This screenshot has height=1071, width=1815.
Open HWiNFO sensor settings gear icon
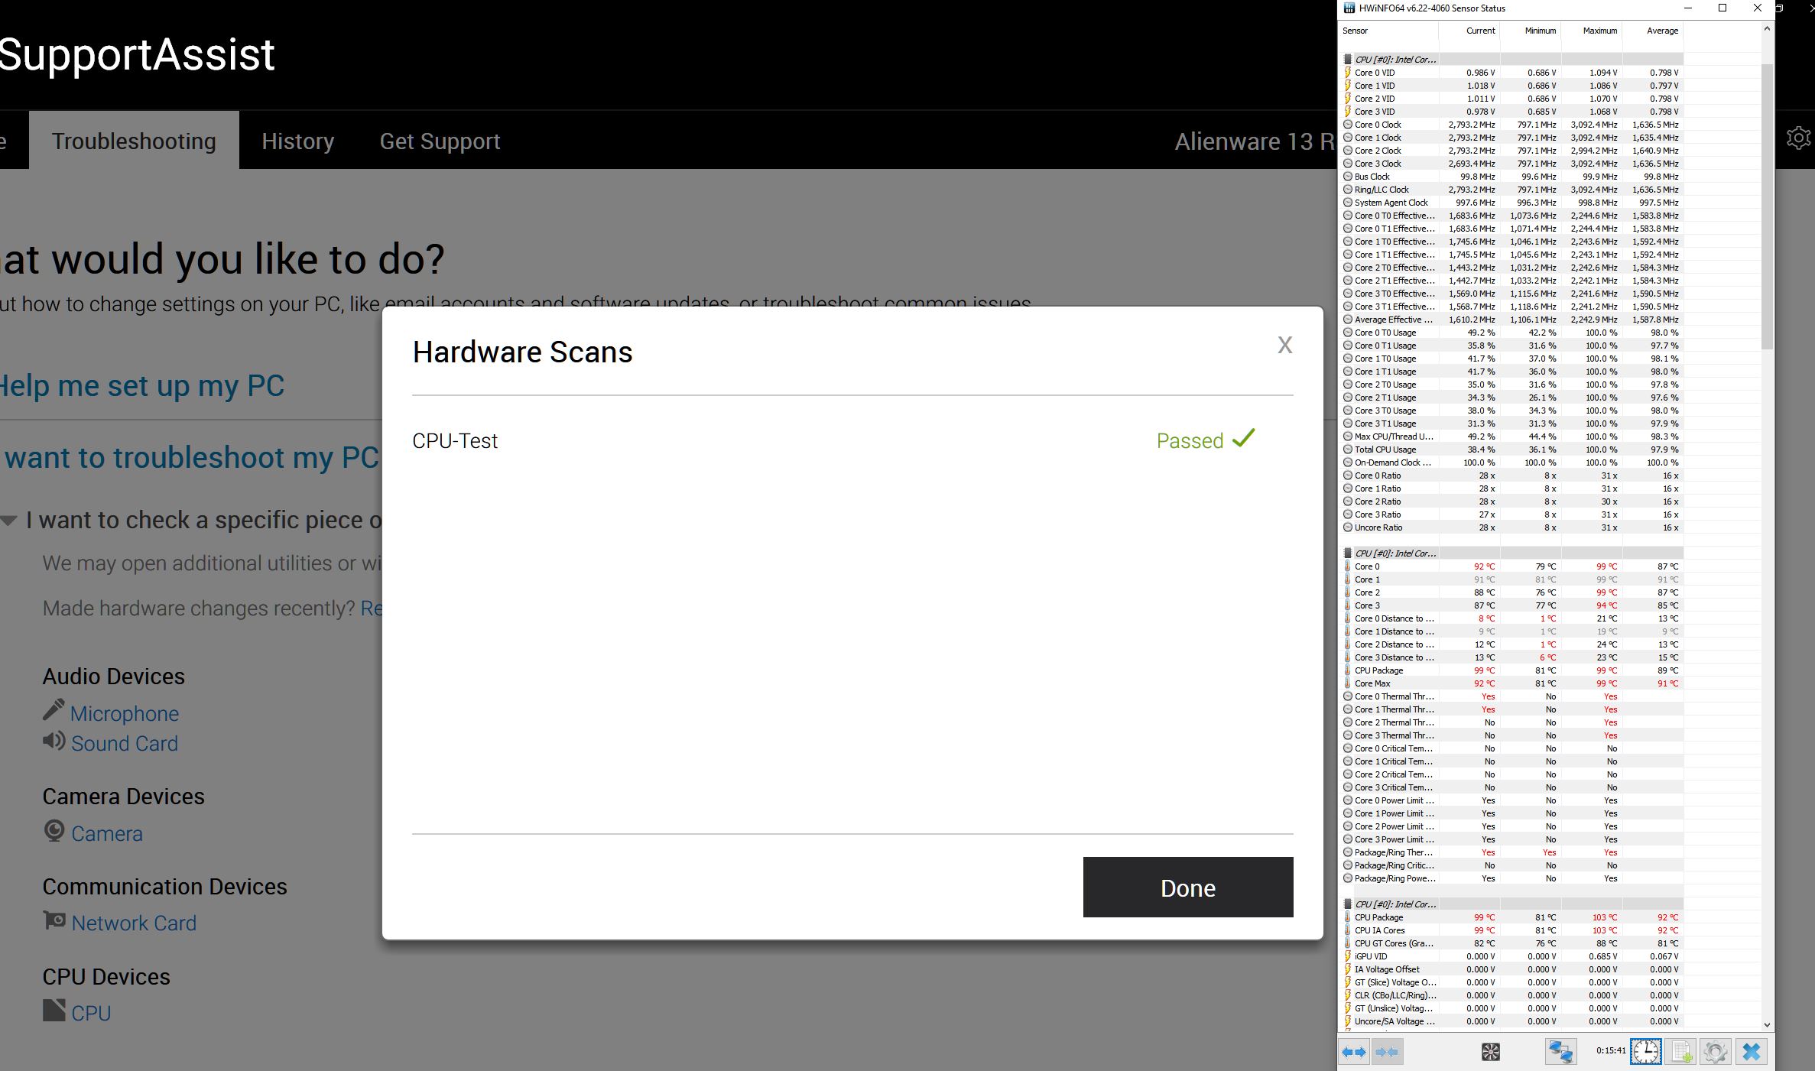1715,1052
